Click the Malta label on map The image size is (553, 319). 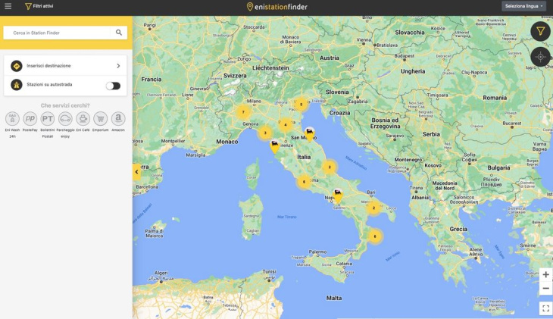tap(334, 299)
